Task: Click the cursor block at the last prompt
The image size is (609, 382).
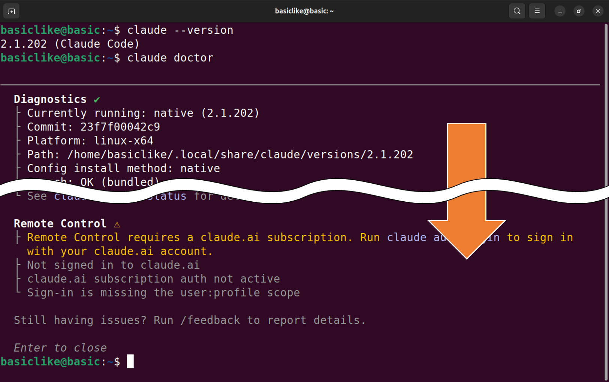Action: tap(130, 362)
